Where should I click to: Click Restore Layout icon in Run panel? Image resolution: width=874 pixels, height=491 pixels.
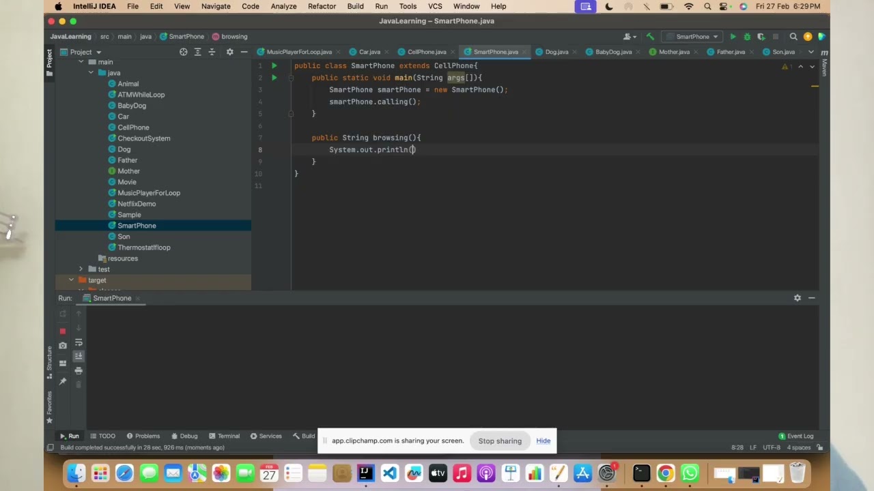pyautogui.click(x=62, y=363)
